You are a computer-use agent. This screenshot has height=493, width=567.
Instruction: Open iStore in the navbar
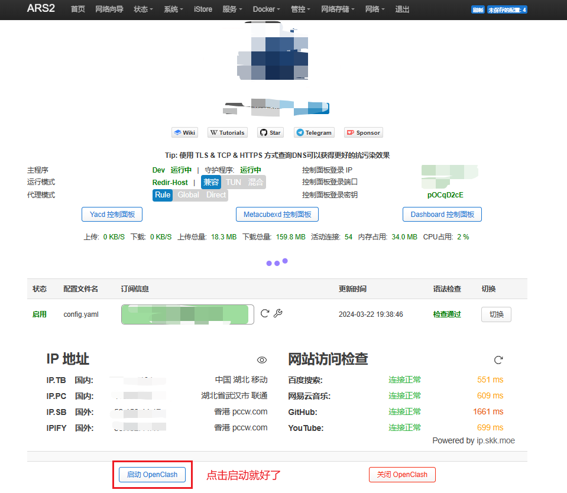(x=203, y=9)
